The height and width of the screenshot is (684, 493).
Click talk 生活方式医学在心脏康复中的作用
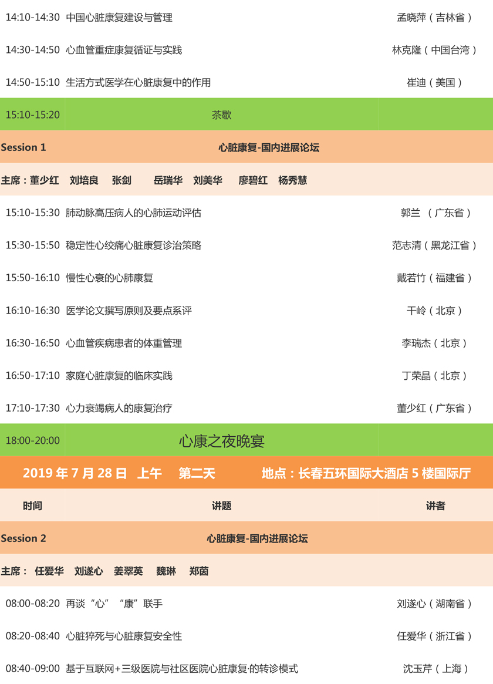(138, 82)
